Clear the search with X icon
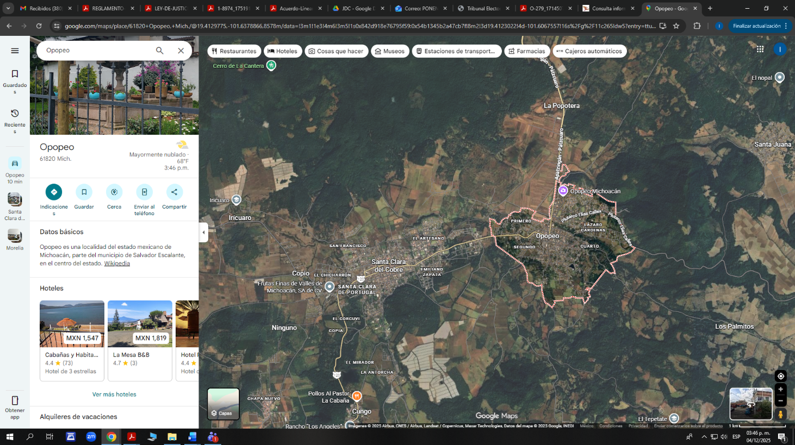 click(x=181, y=51)
